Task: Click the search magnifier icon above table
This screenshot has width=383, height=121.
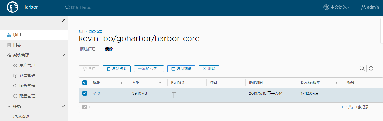Action: coord(362,68)
